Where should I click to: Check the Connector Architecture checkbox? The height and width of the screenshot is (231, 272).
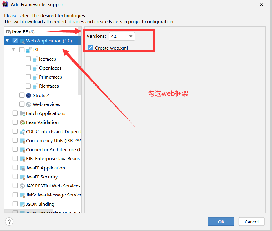[x=15, y=149]
